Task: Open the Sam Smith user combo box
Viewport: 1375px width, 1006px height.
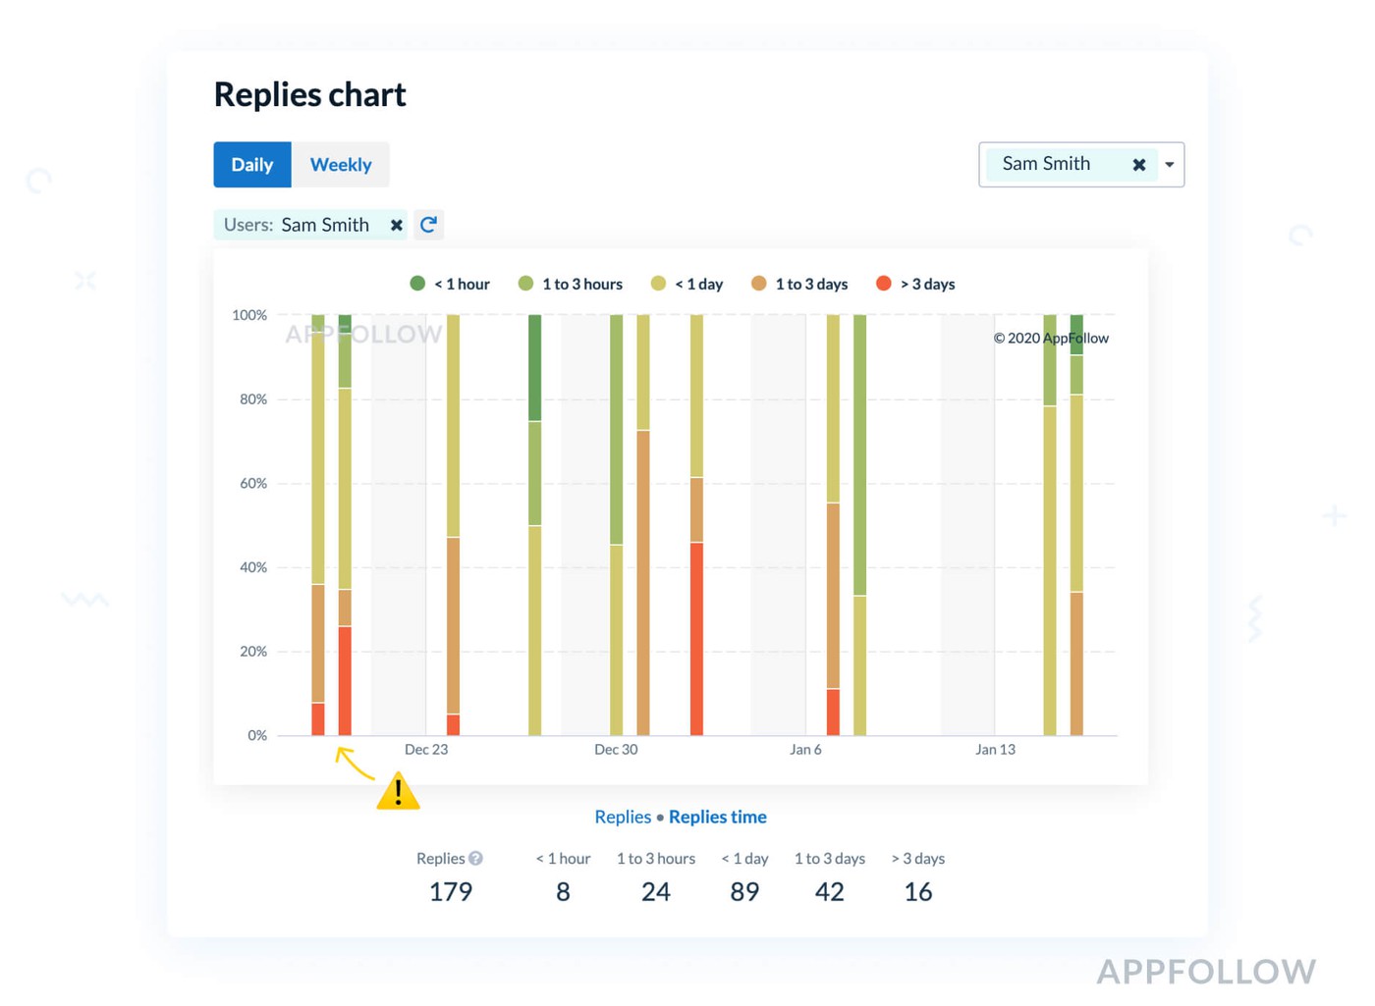Action: 1047,165
